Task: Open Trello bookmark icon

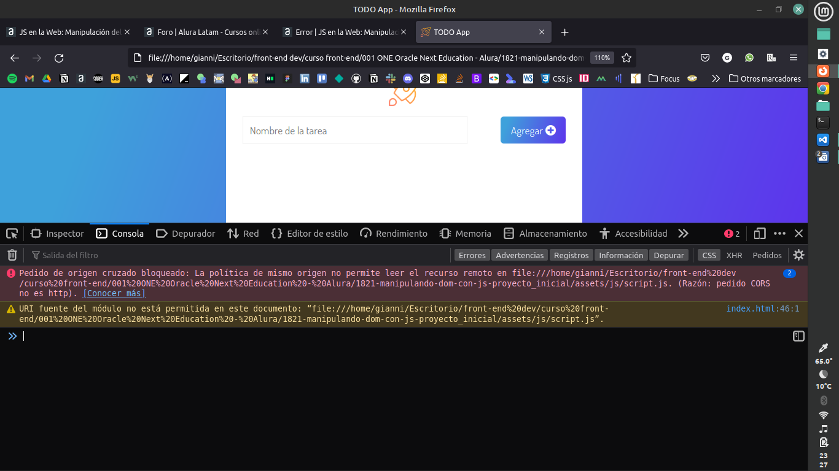Action: point(322,78)
